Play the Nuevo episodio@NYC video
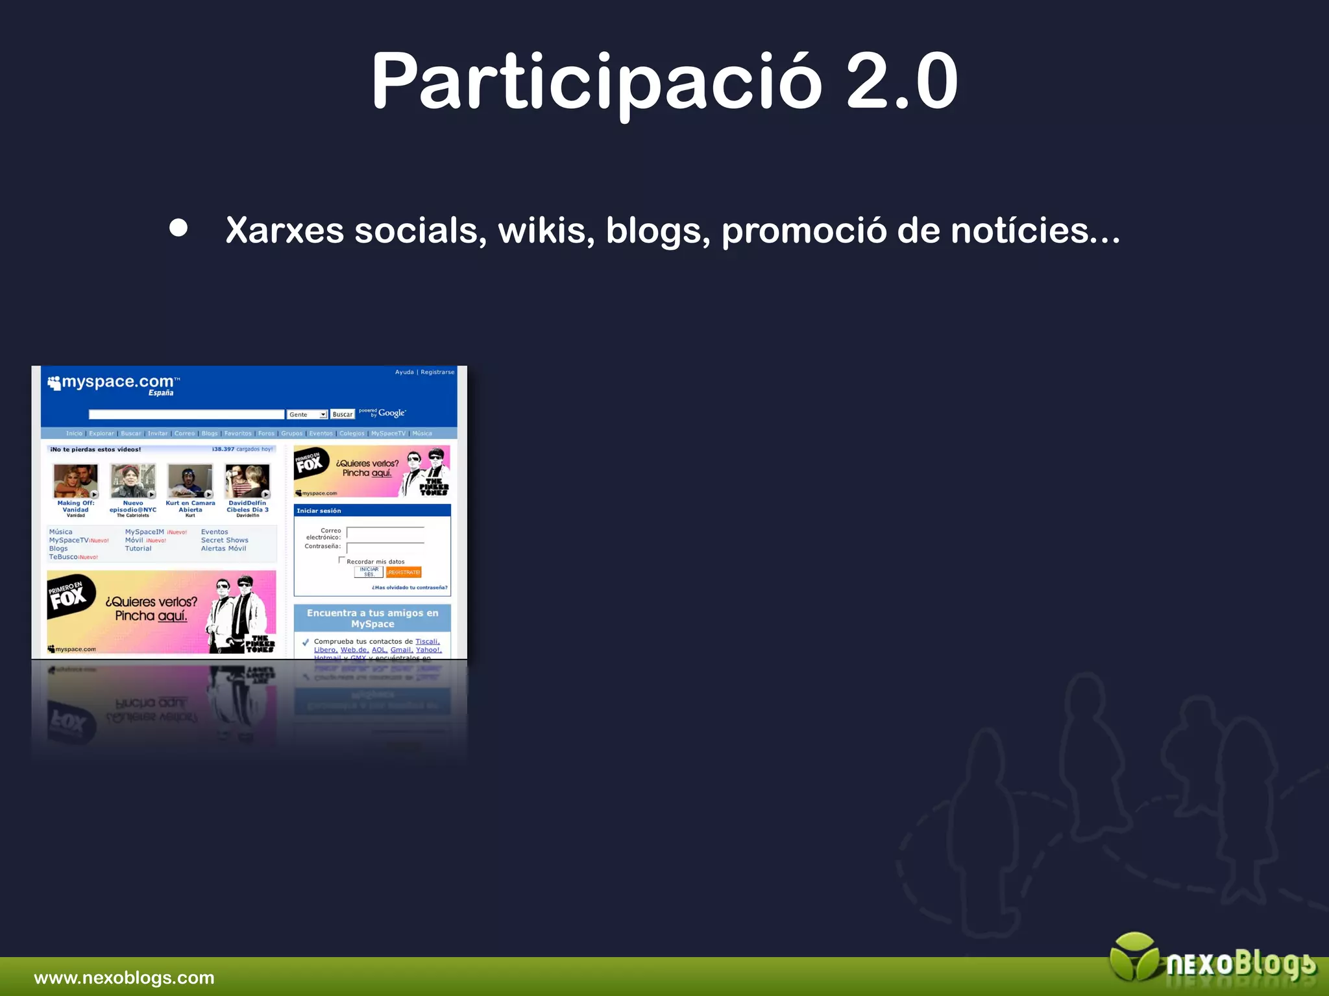1329x996 pixels. 133,480
